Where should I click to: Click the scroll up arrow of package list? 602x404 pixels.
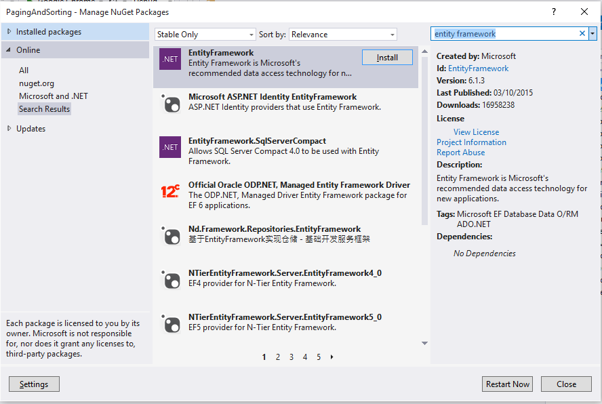424,52
